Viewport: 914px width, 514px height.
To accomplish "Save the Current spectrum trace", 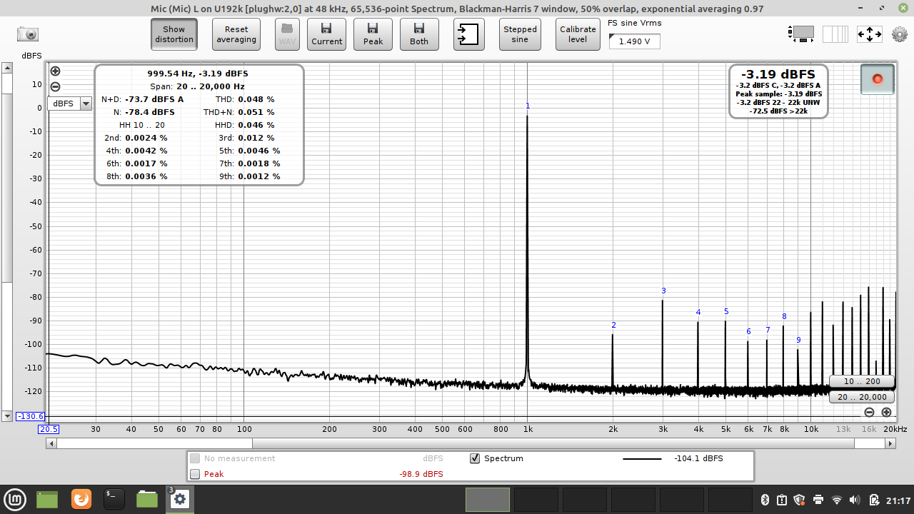I will tap(326, 34).
